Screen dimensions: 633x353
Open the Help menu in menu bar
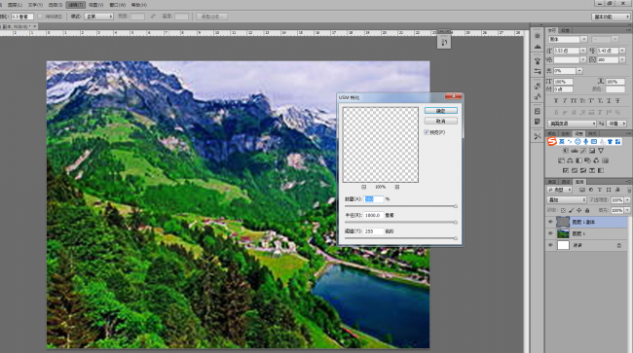coord(139,5)
